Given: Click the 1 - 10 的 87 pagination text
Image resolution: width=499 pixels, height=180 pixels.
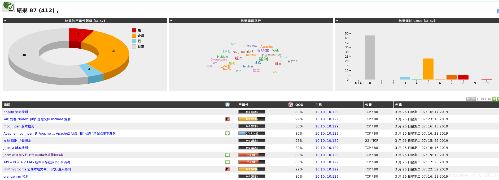Looking at the screenshot, I should (484, 99).
